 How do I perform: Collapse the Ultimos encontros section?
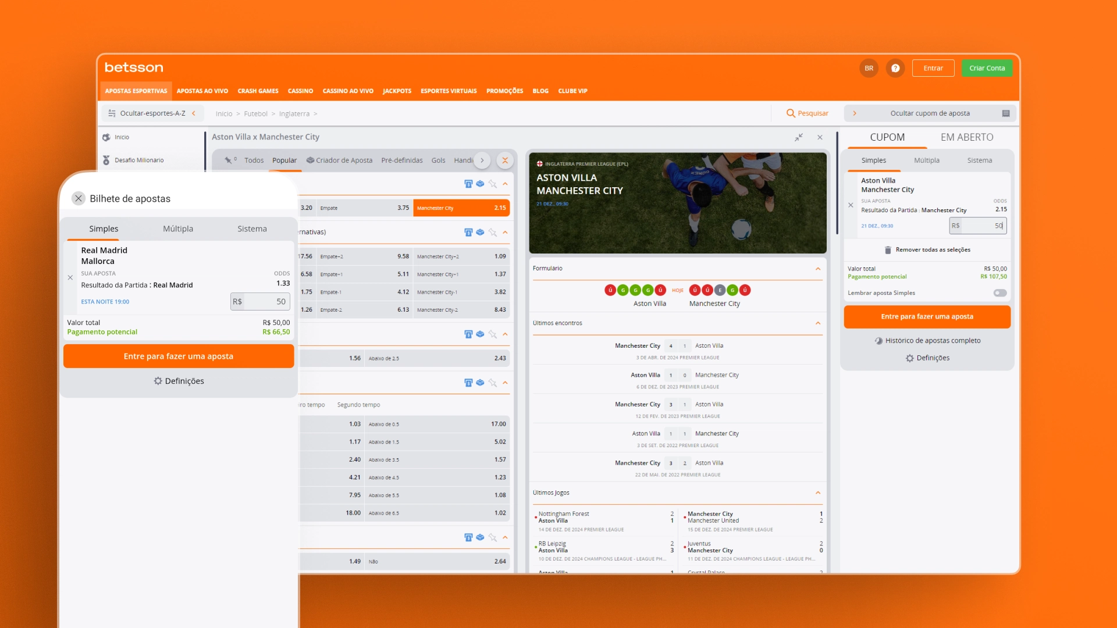[818, 323]
